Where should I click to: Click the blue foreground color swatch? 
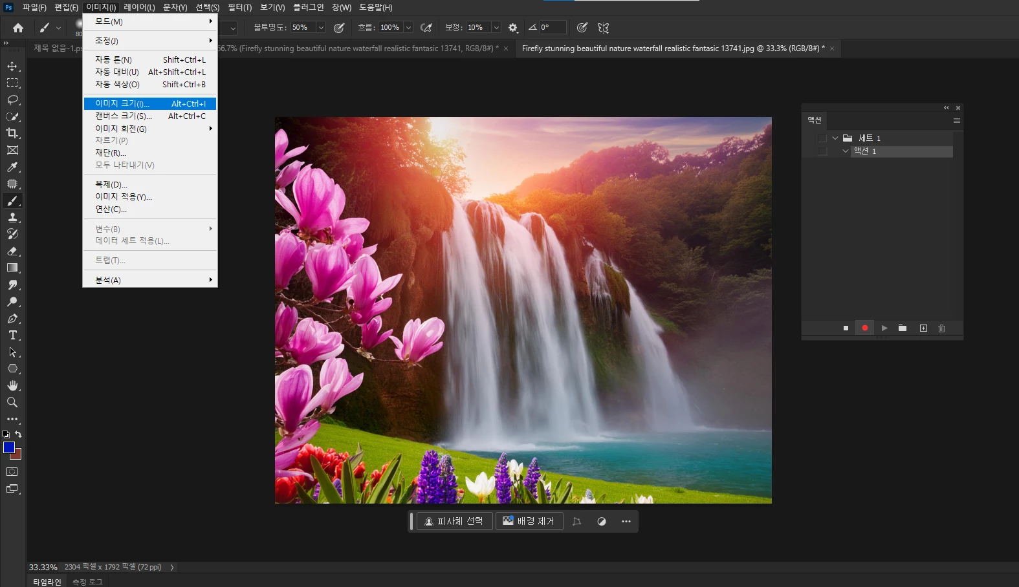point(8,447)
